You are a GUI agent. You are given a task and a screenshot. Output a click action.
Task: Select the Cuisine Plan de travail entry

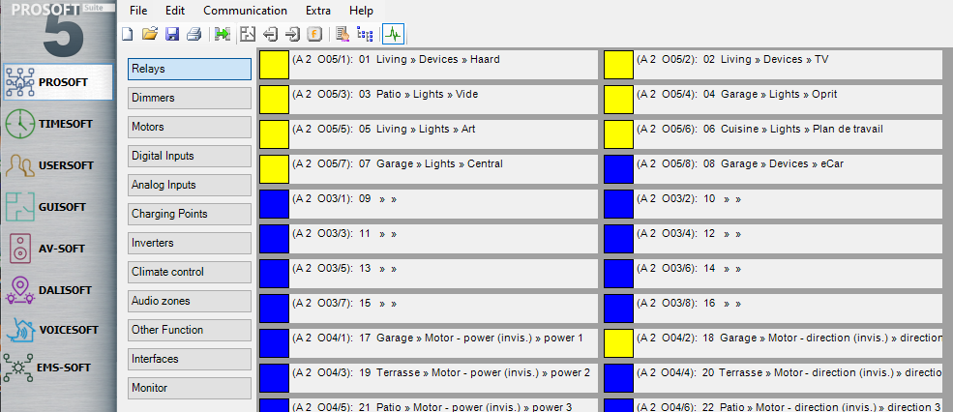pos(772,130)
